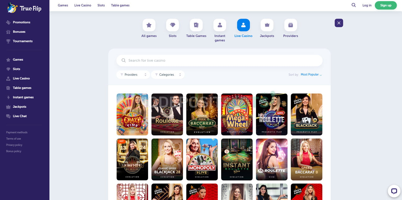Image resolution: width=402 pixels, height=200 pixels.
Task: Open the Bonus policy link
Action: point(14,151)
